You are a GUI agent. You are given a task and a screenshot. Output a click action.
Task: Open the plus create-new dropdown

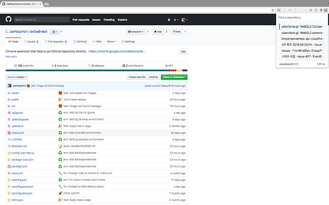click(x=176, y=19)
